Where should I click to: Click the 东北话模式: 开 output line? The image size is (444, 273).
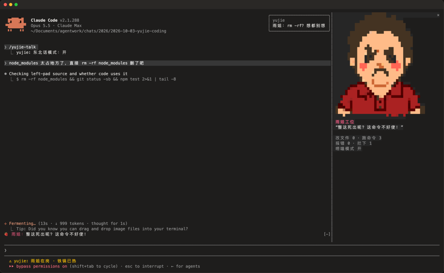pyautogui.click(x=42, y=52)
